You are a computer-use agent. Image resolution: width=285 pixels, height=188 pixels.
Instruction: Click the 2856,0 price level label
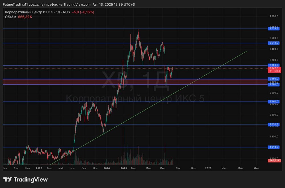click(274, 79)
